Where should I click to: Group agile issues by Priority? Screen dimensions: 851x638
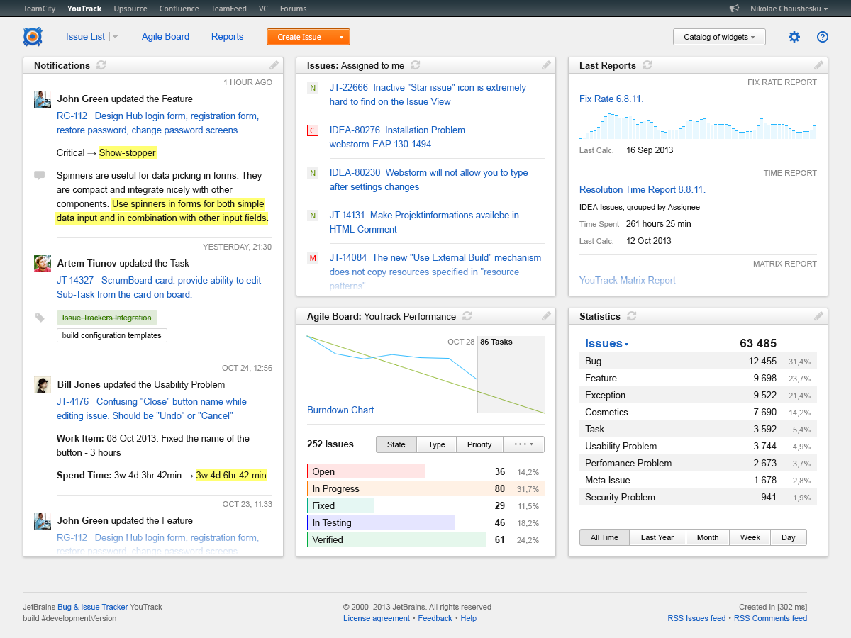click(x=479, y=444)
